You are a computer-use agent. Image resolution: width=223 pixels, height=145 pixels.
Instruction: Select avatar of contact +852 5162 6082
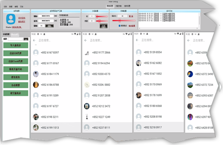pyautogui.click(x=139, y=63)
